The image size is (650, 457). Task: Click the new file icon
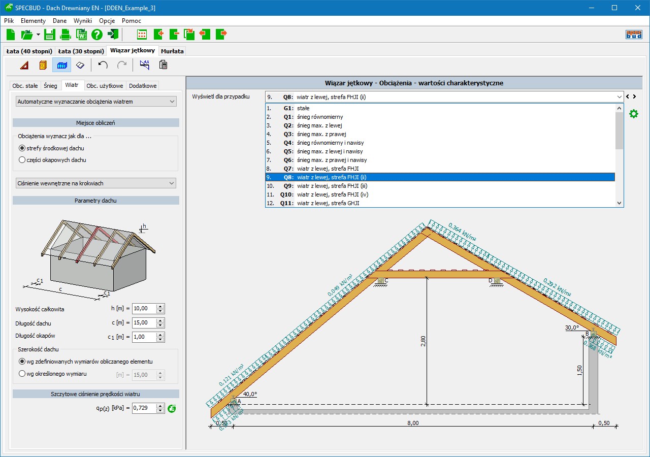tap(11, 35)
